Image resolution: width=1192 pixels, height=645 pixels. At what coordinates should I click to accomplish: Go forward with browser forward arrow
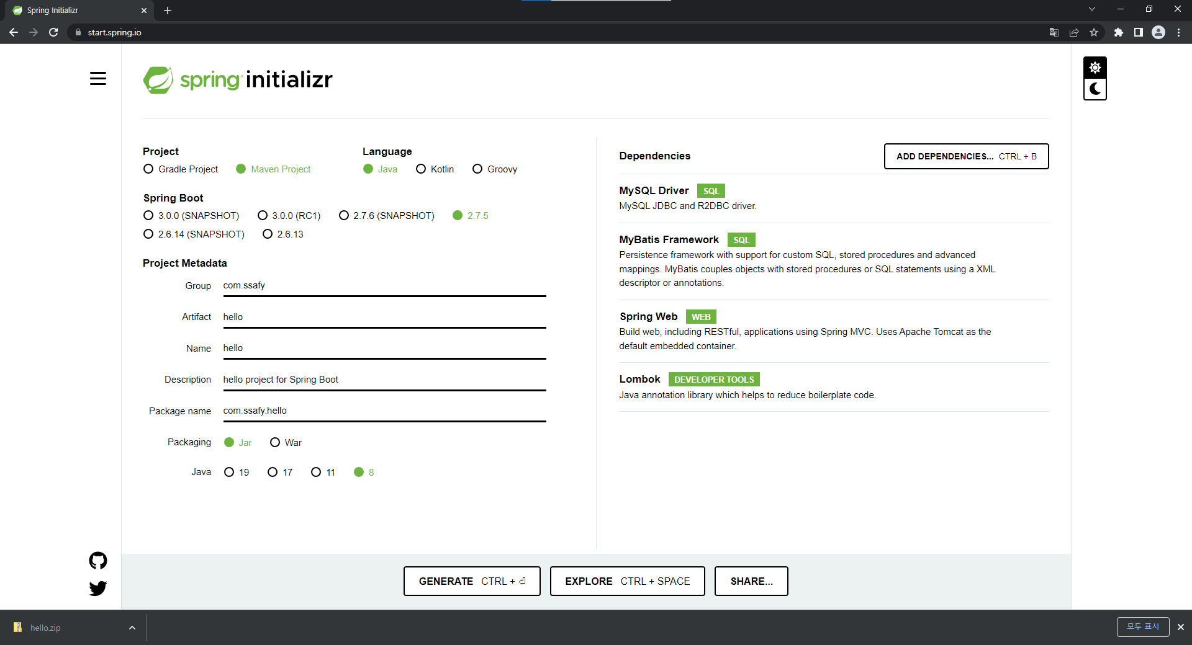(34, 32)
